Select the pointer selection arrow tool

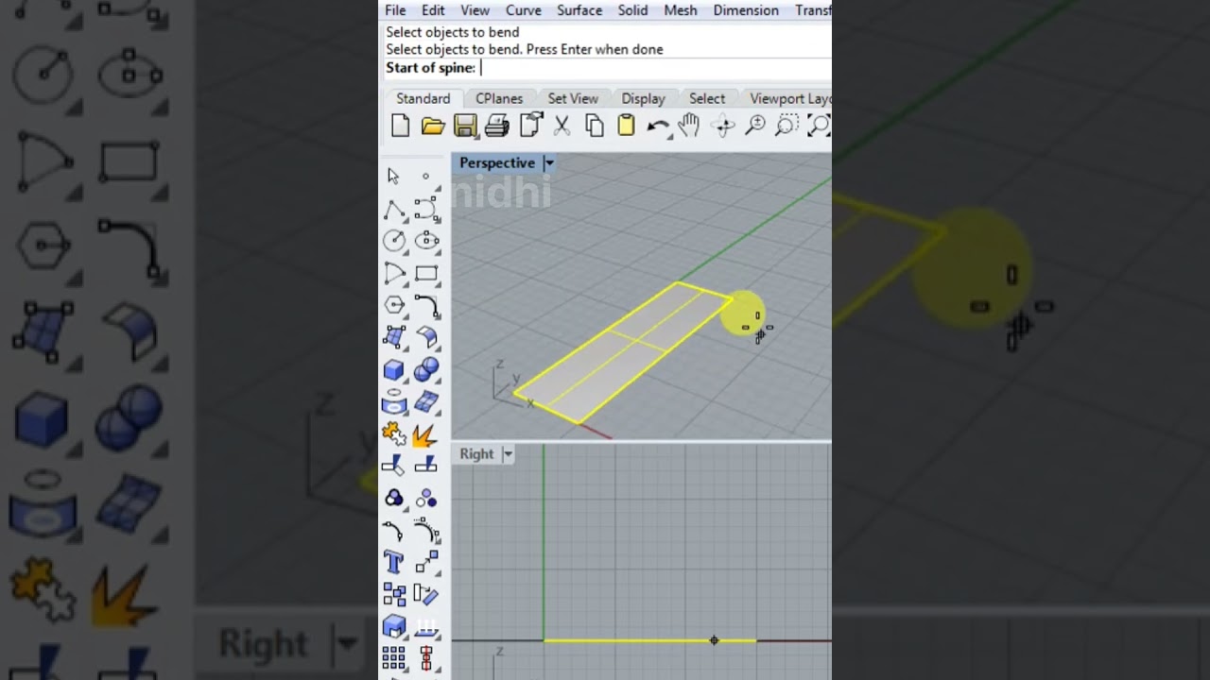pyautogui.click(x=393, y=177)
